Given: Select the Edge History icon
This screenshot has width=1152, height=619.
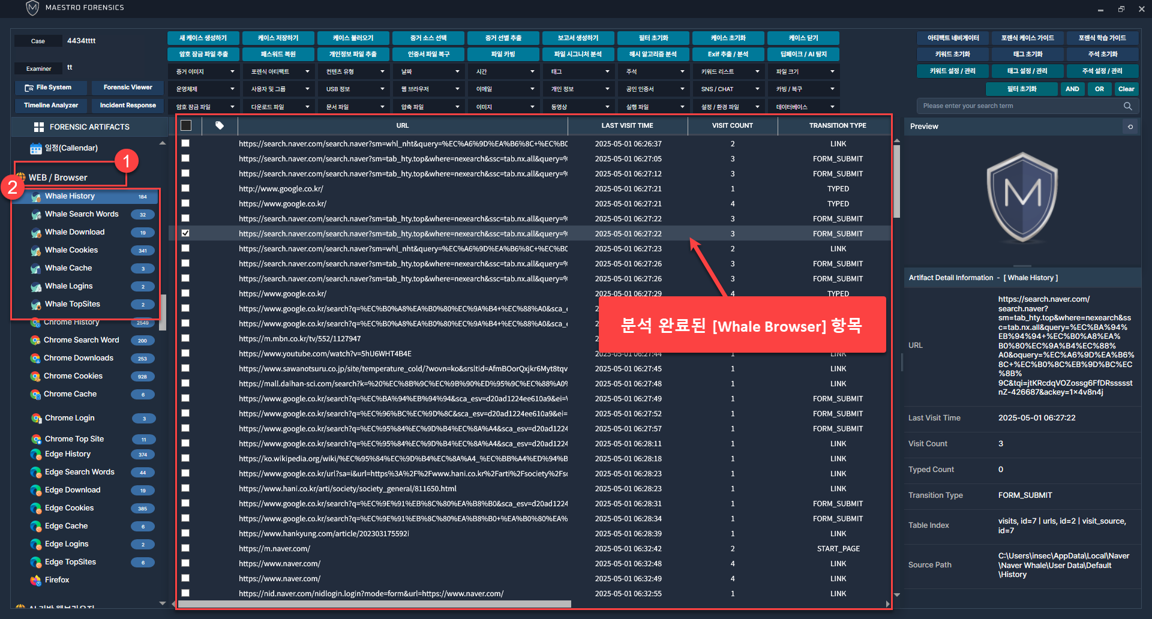Looking at the screenshot, I should click(36, 455).
